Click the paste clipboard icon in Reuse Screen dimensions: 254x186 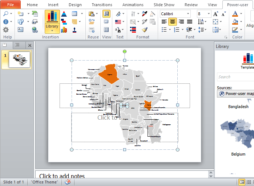point(92,14)
